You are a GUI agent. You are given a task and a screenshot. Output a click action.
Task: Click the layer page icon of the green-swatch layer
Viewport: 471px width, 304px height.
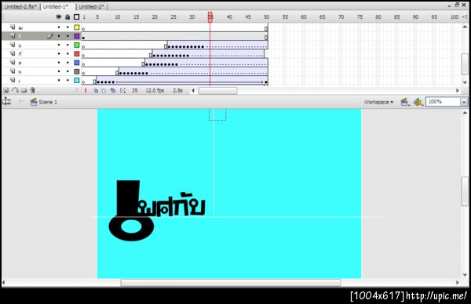tap(13, 45)
